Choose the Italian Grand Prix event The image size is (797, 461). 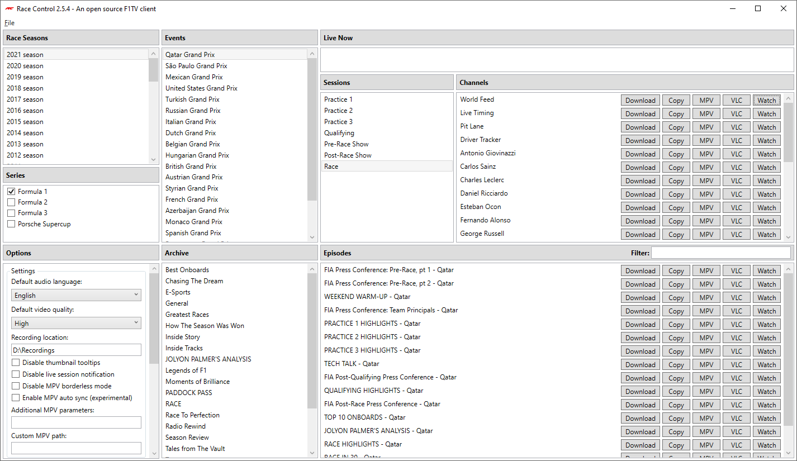pos(235,122)
